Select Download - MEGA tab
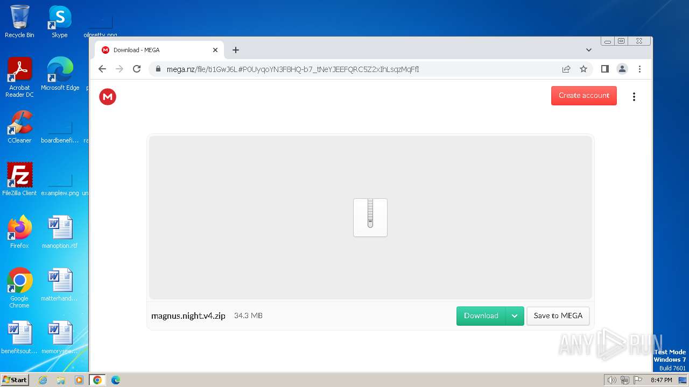The width and height of the screenshot is (689, 387). click(159, 50)
